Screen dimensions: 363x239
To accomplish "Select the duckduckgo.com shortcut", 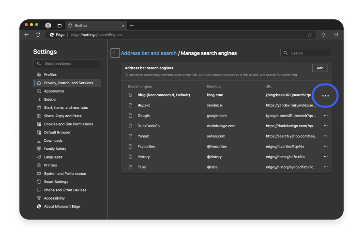I will click(x=221, y=126).
